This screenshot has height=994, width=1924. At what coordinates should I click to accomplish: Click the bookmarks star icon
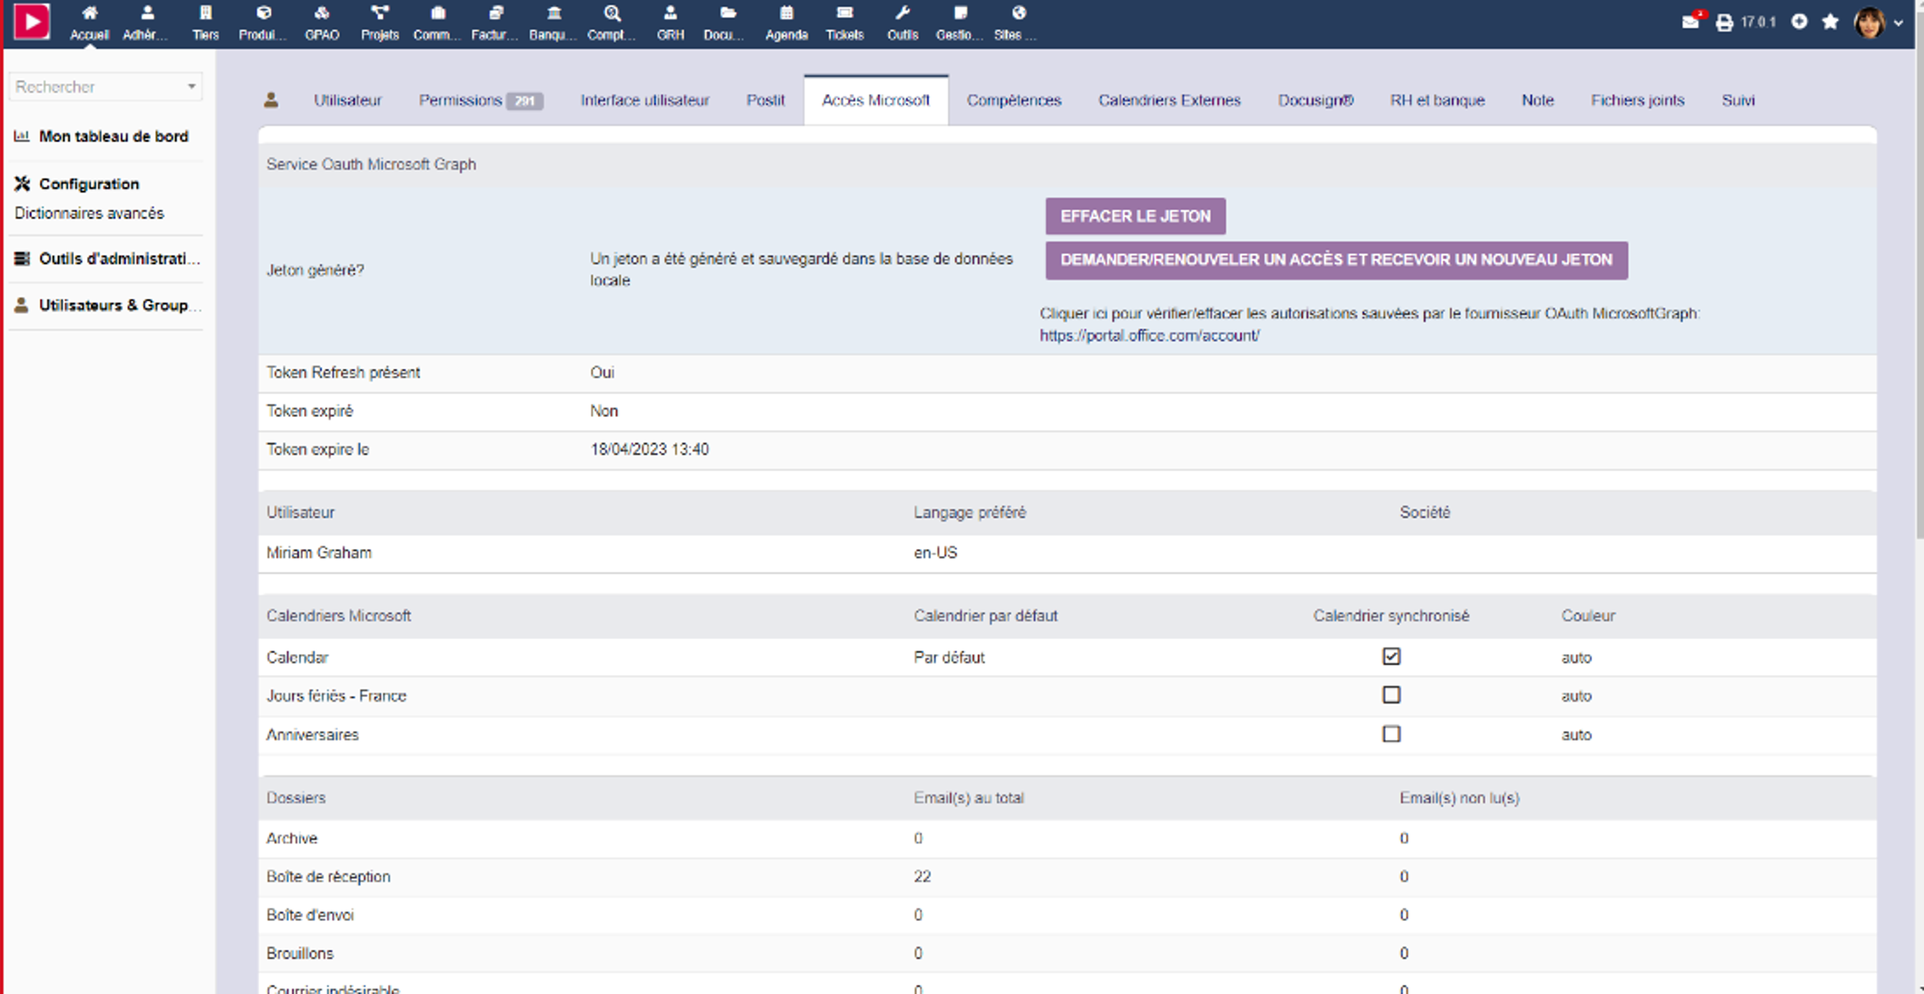pos(1830,22)
